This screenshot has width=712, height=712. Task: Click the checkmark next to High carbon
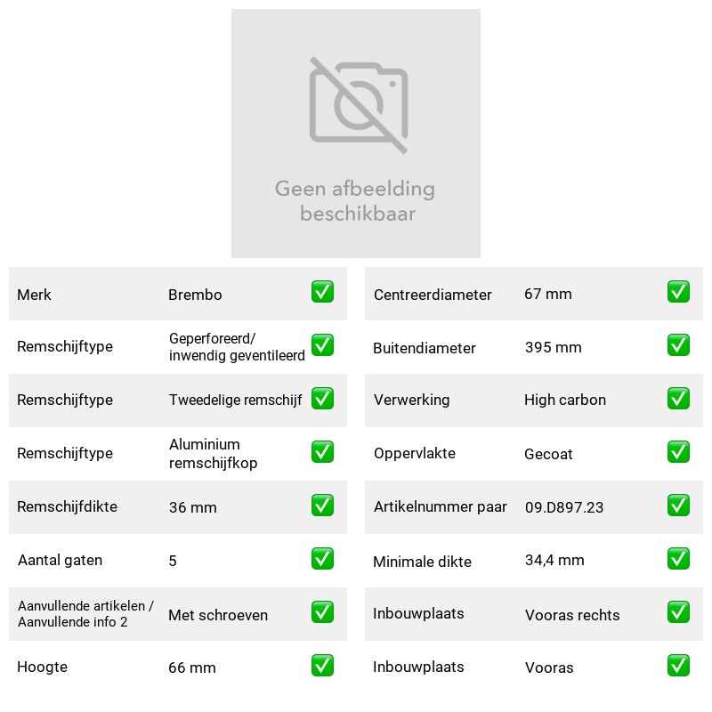pos(678,398)
